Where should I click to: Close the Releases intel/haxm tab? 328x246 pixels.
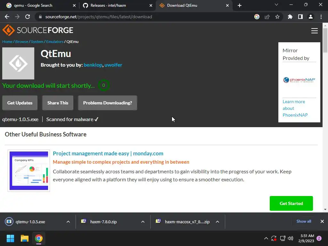coord(151,5)
